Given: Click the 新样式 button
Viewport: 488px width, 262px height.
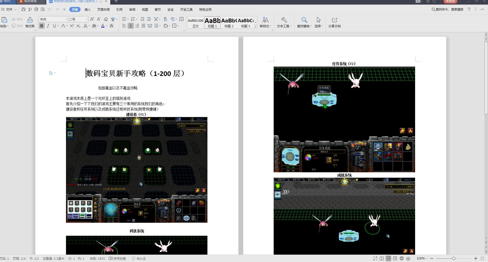Looking at the screenshot, I should 265,22.
